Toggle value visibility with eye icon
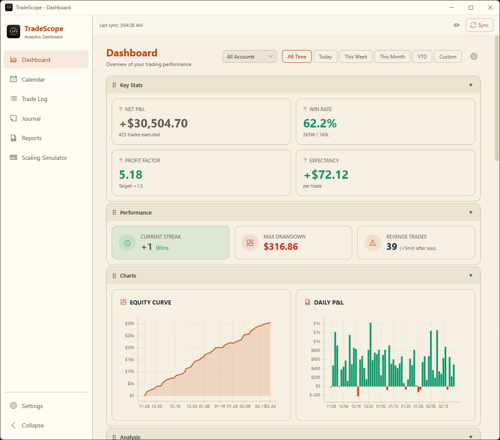Image resolution: width=500 pixels, height=440 pixels. 456,25
